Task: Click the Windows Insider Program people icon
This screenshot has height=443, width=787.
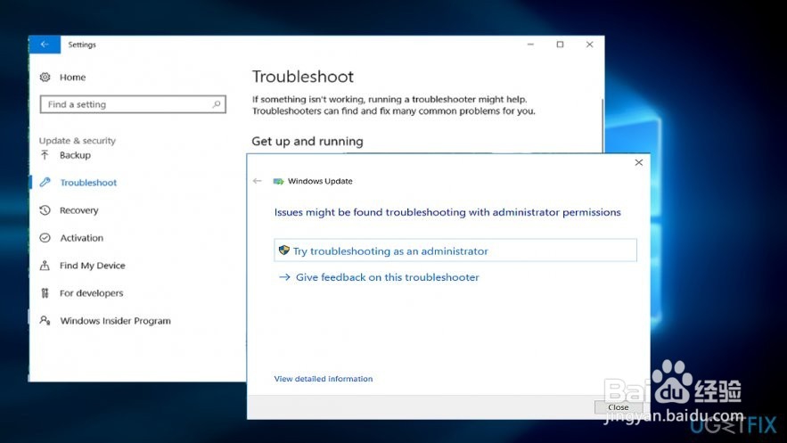Action: point(45,320)
